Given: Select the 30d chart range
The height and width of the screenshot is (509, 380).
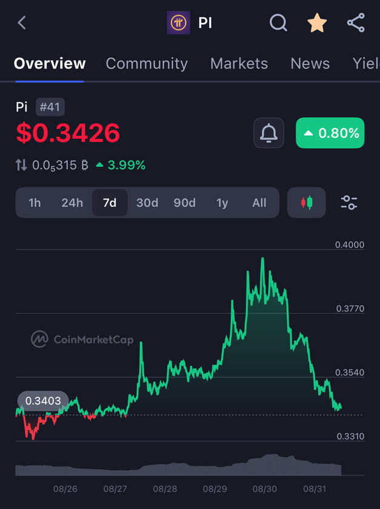Looking at the screenshot, I should tap(147, 203).
